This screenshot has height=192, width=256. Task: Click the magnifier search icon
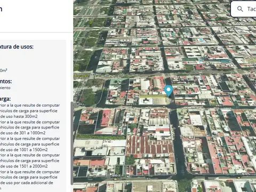click(240, 9)
